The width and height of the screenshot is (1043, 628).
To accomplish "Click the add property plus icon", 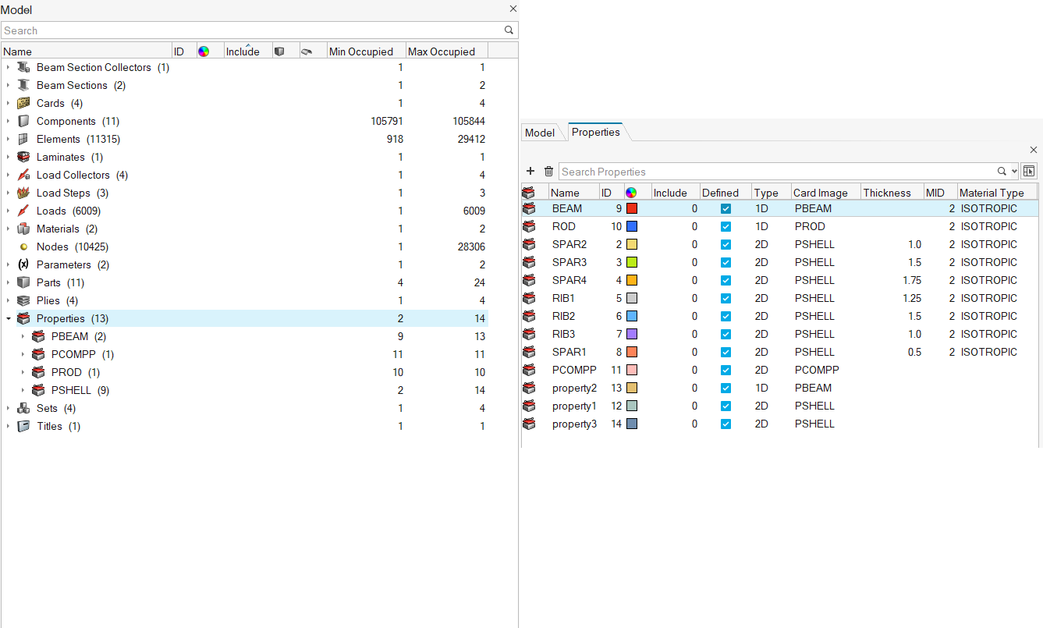I will [x=530, y=172].
